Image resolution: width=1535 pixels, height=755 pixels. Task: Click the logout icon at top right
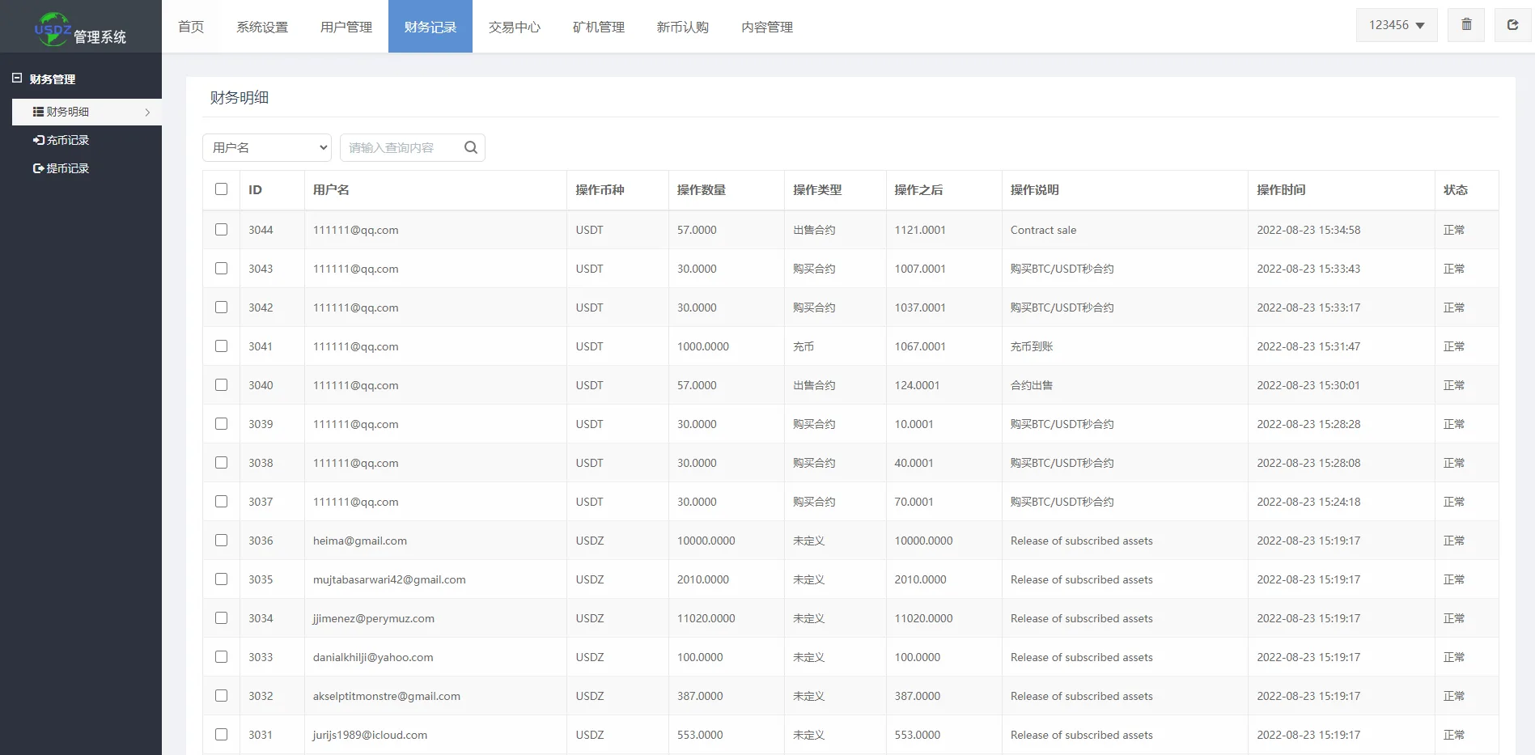point(1512,24)
